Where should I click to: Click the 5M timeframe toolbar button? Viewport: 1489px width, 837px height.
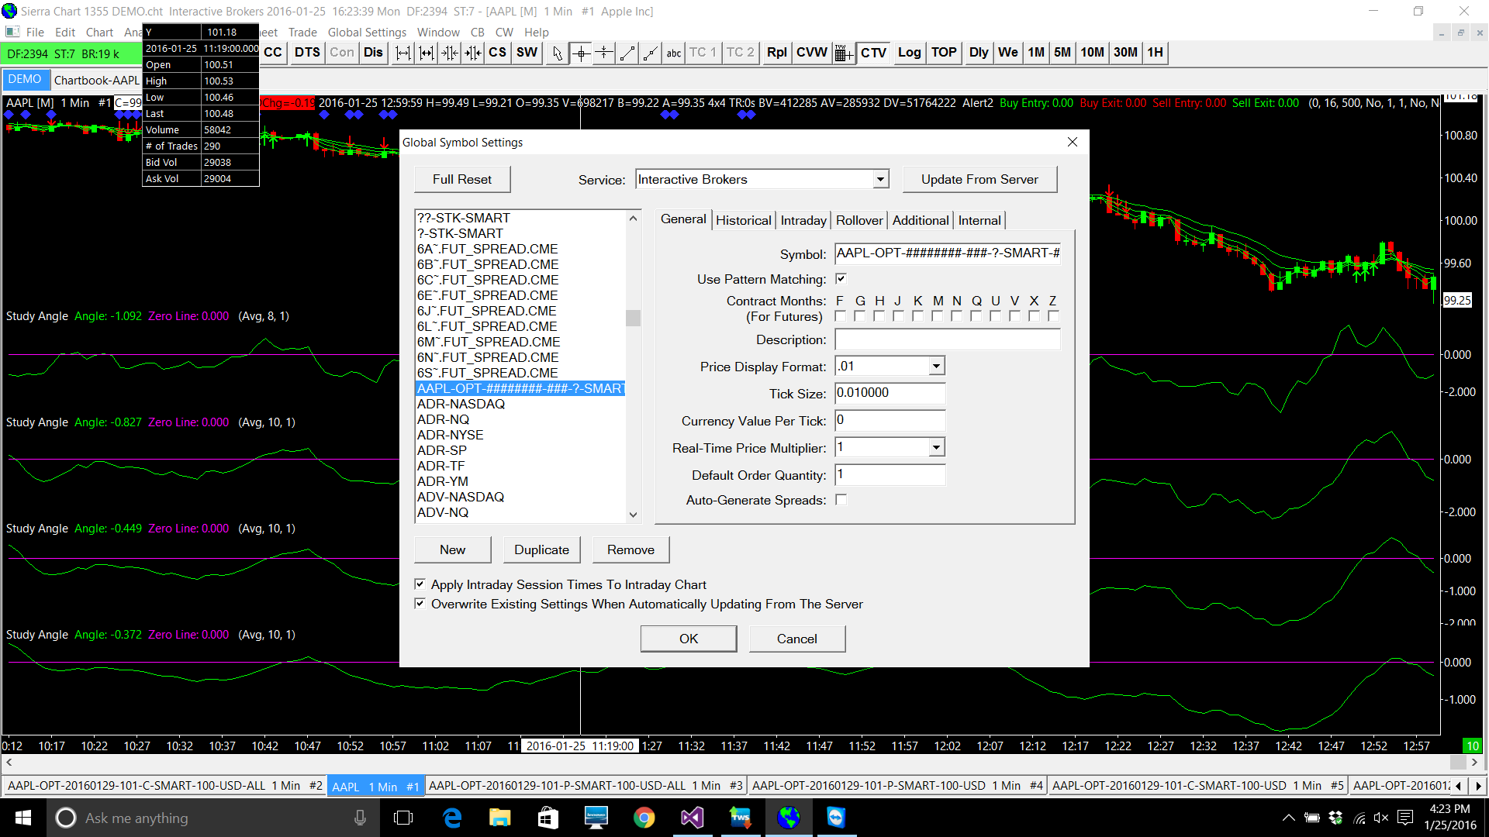pos(1062,53)
